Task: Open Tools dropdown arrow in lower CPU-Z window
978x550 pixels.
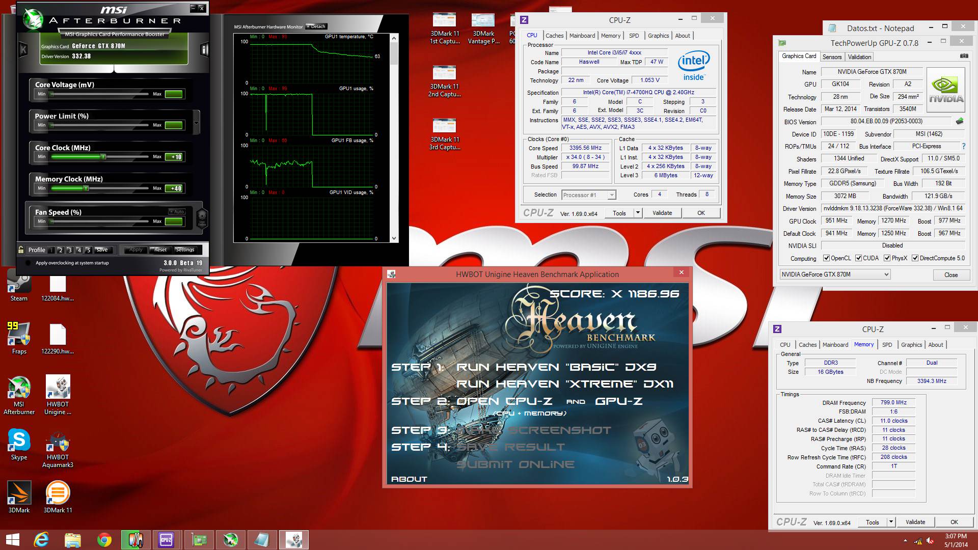Action: (891, 522)
